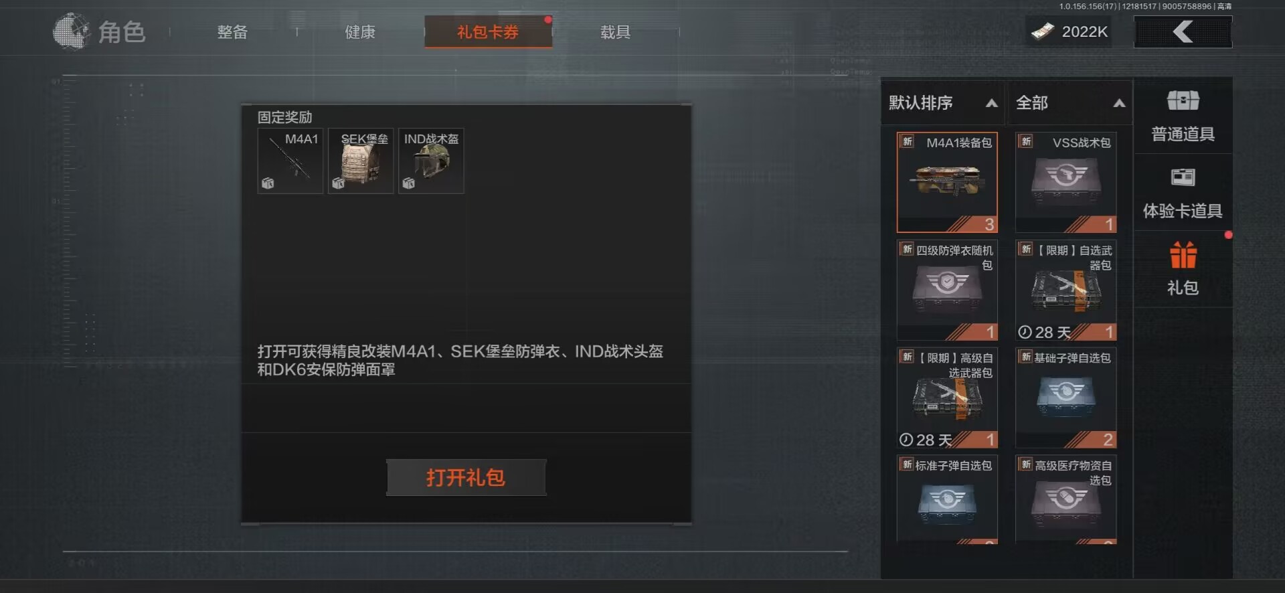The width and height of the screenshot is (1285, 593).
Task: Click the globe 角色 icon
Action: 71,31
